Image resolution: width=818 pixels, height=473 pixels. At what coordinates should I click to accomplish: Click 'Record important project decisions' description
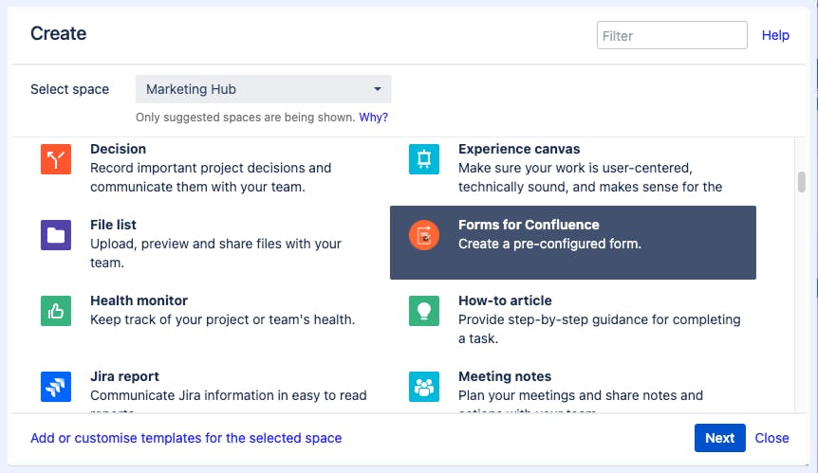click(211, 177)
